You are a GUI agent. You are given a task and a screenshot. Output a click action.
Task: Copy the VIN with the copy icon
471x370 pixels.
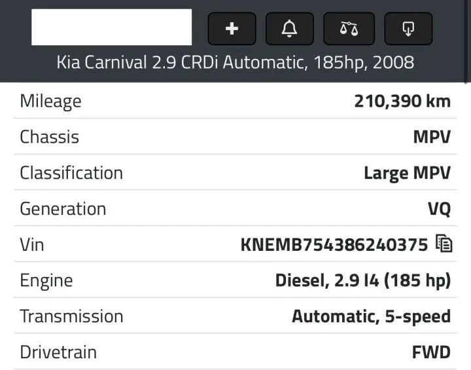444,244
